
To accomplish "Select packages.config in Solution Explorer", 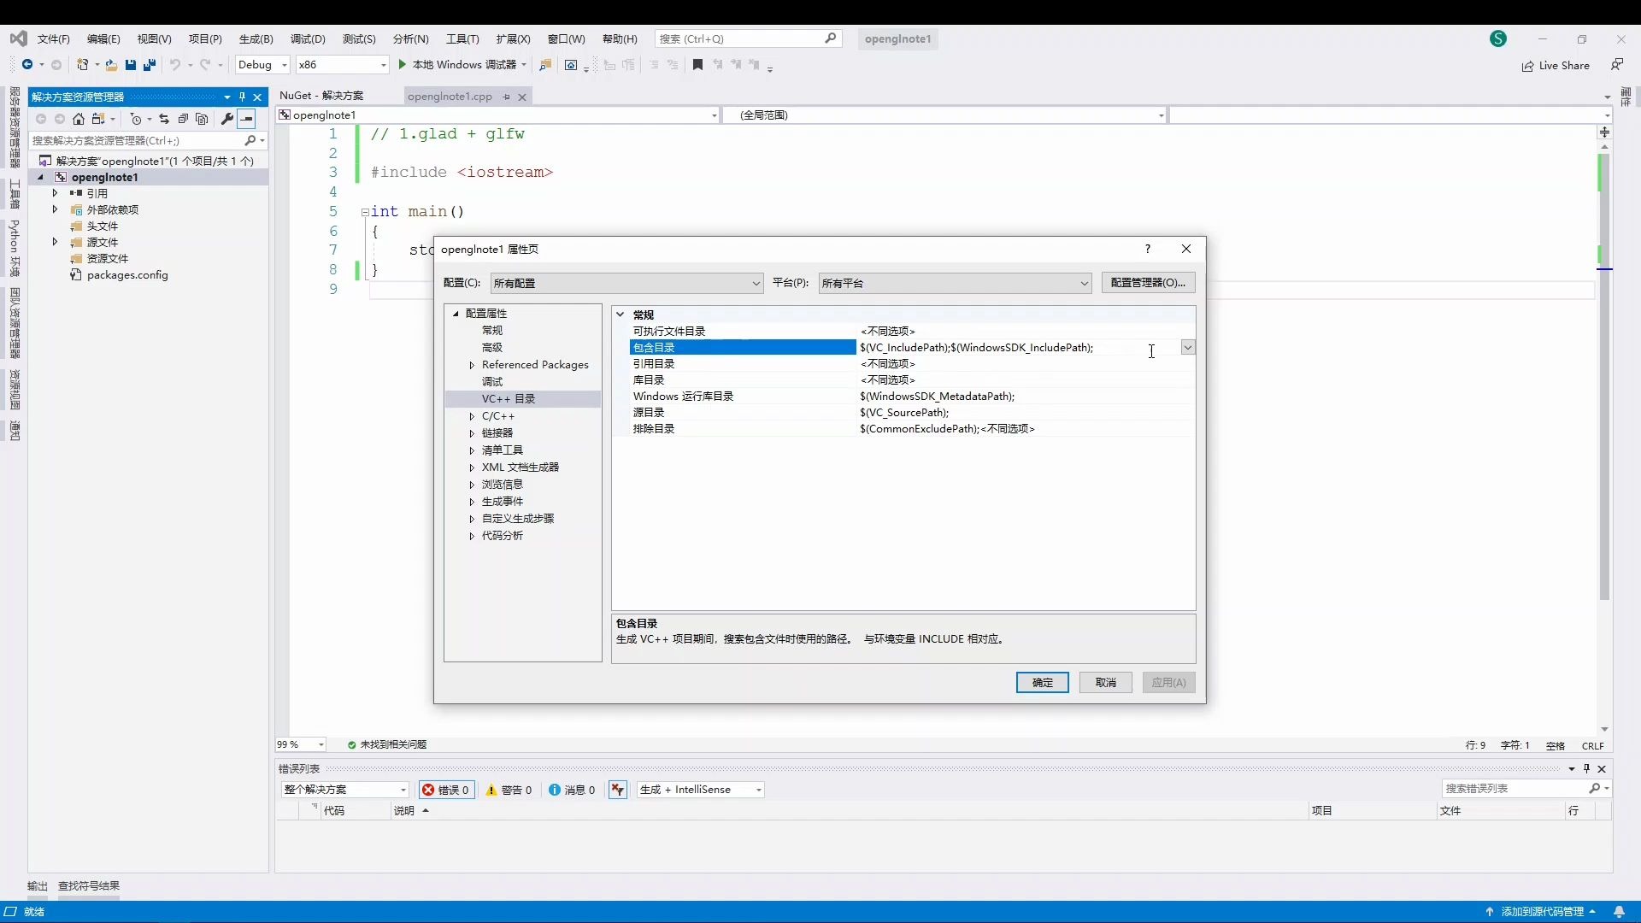I will [x=127, y=275].
